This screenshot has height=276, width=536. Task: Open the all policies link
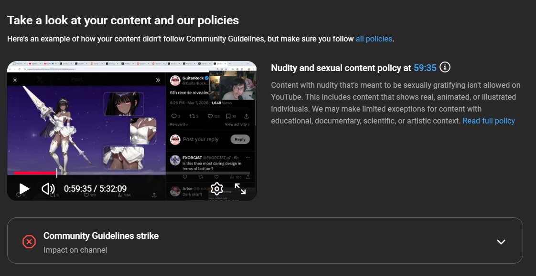374,39
